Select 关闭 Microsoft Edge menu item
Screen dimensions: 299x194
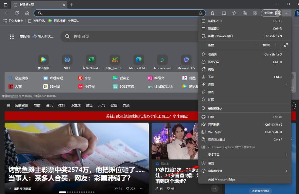tap(245, 179)
